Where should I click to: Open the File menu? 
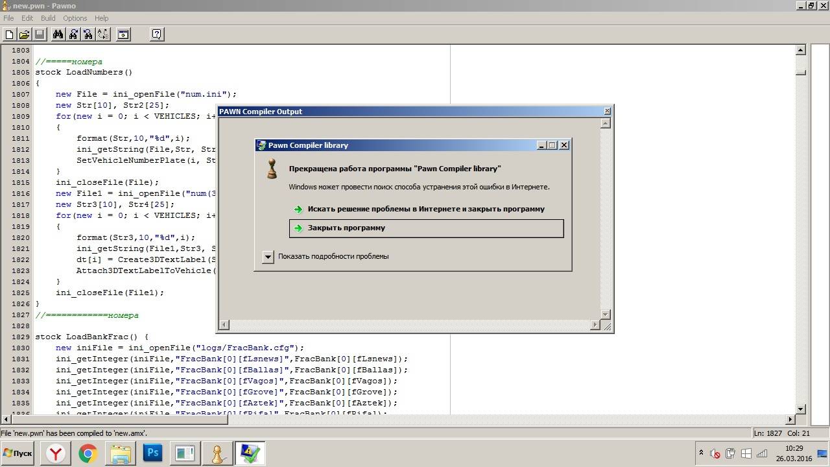pyautogui.click(x=8, y=18)
